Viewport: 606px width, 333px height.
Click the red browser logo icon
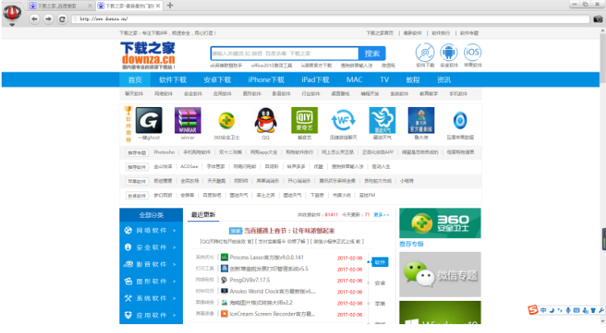[12, 13]
